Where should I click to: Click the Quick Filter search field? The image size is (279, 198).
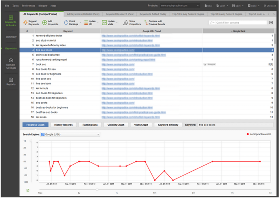240,23
